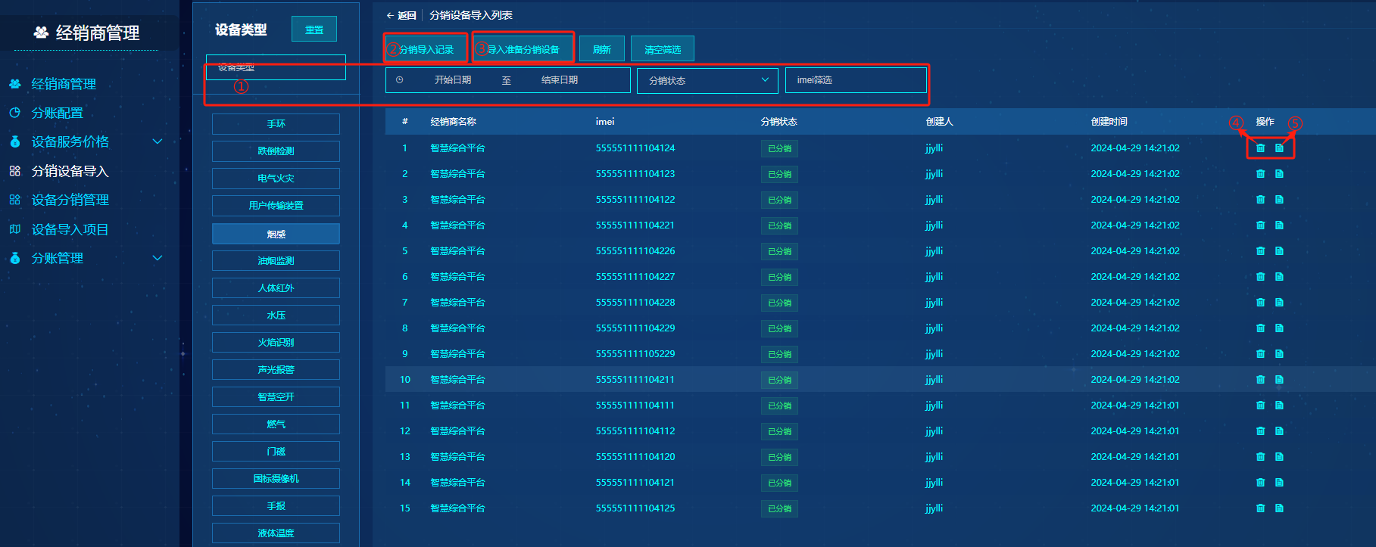Select the 手报 device type

coord(276,506)
